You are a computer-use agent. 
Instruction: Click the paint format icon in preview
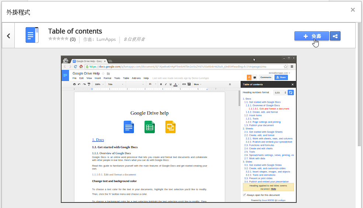click(x=89, y=84)
